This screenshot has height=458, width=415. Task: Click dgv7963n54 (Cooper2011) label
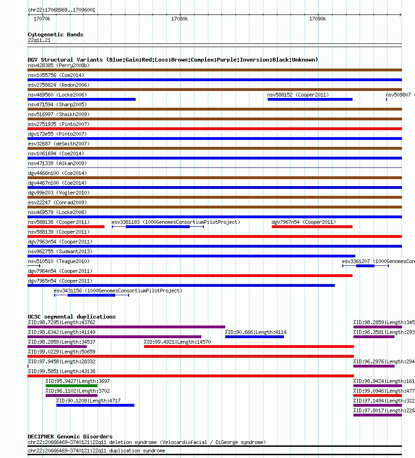[x=60, y=242]
